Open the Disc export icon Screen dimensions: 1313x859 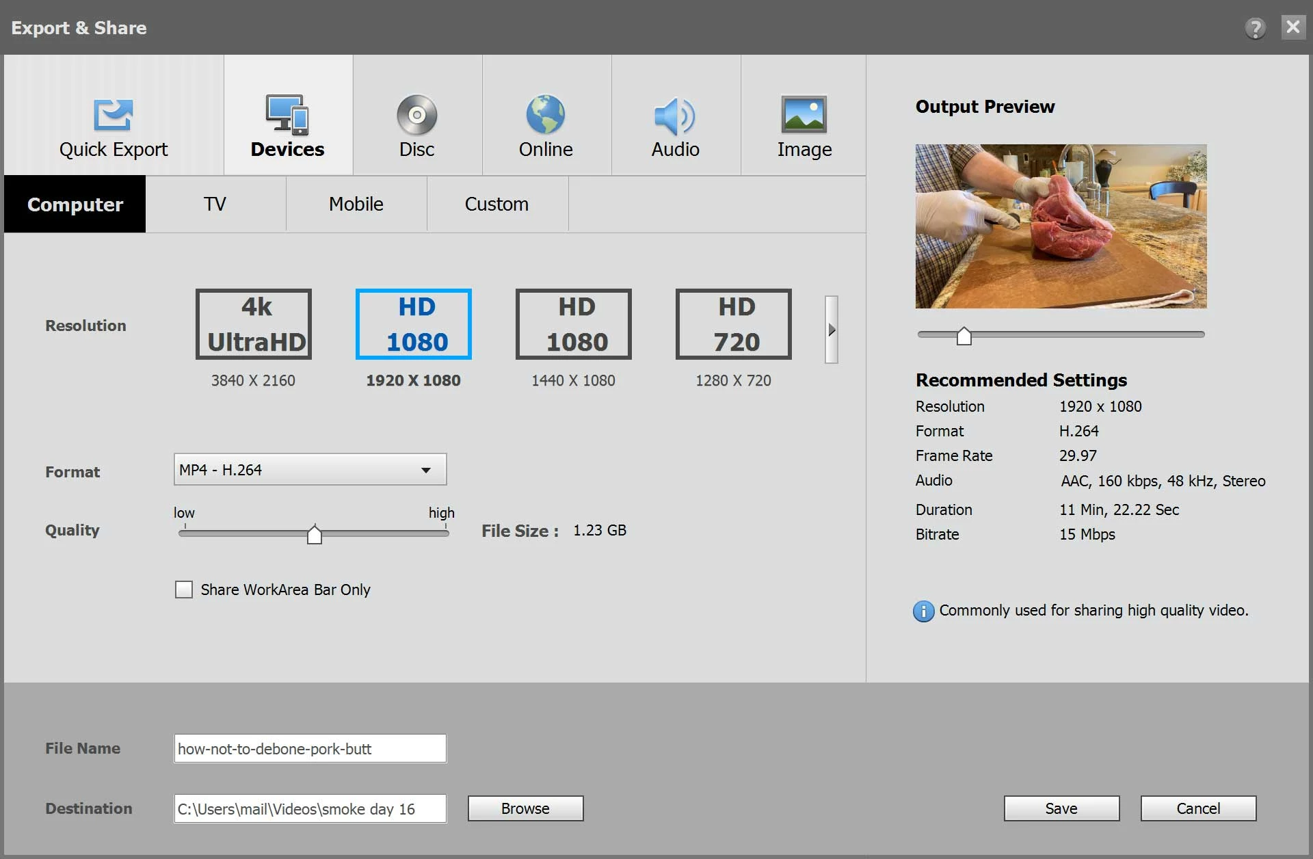tap(416, 114)
